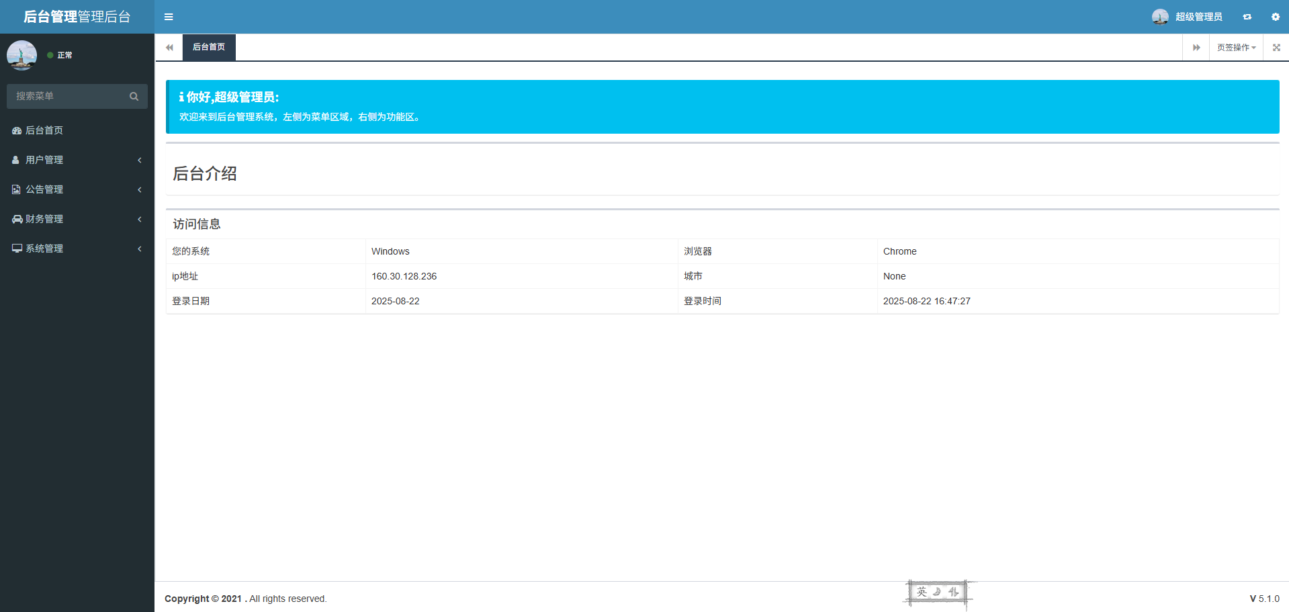Click the search magnifier icon in sidebar
Viewport: 1289px width, 612px height.
pyautogui.click(x=134, y=97)
